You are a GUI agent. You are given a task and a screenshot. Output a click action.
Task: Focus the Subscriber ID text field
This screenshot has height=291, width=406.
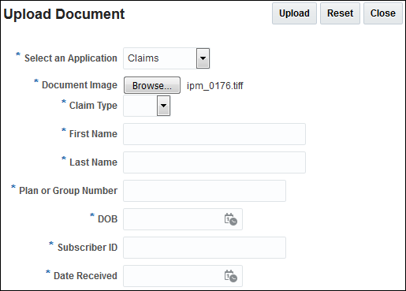[x=204, y=248]
